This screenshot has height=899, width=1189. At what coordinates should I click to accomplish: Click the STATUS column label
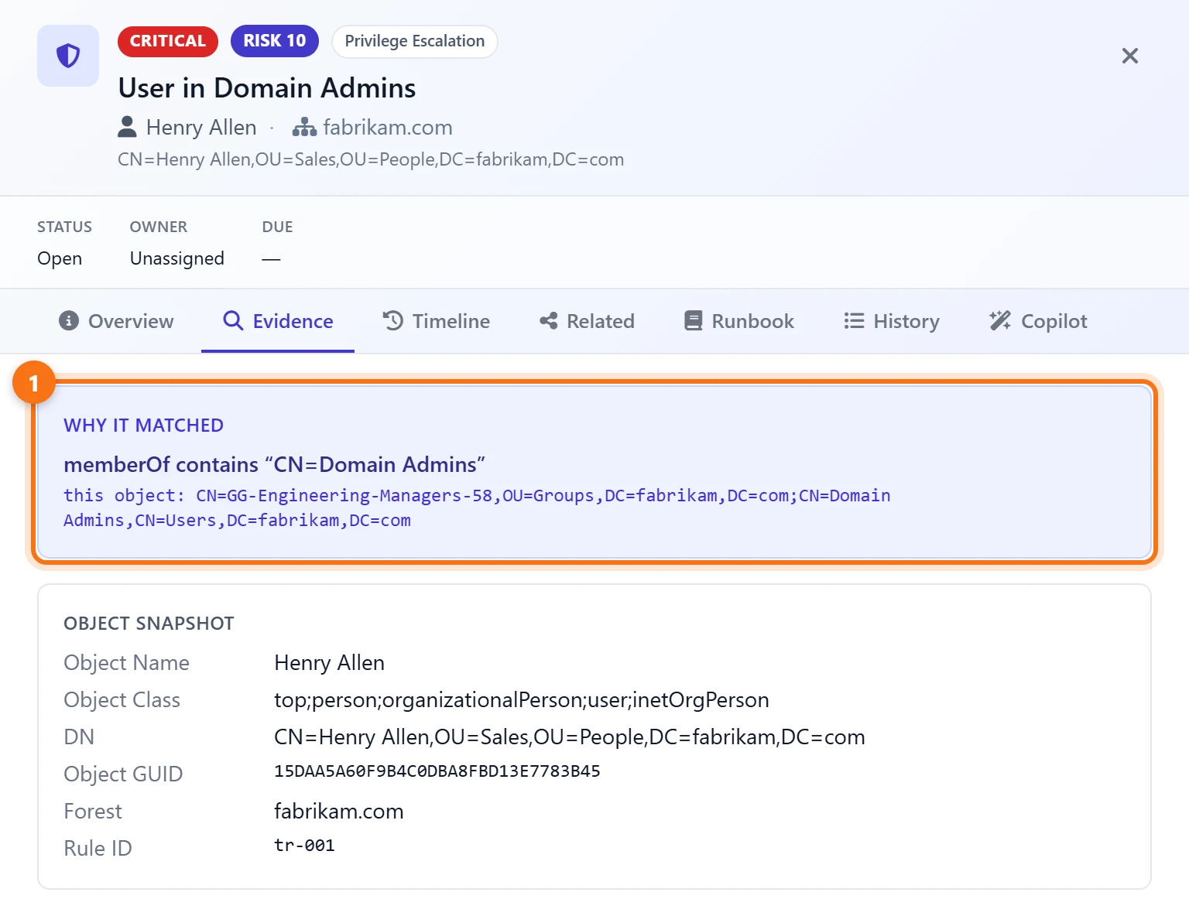coord(64,227)
